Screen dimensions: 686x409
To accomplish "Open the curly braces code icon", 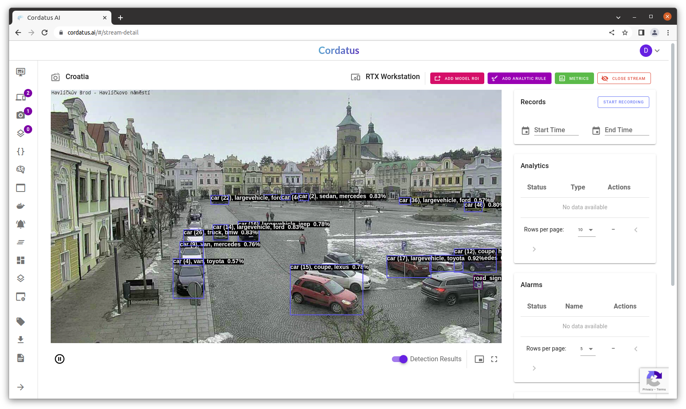I will (21, 152).
